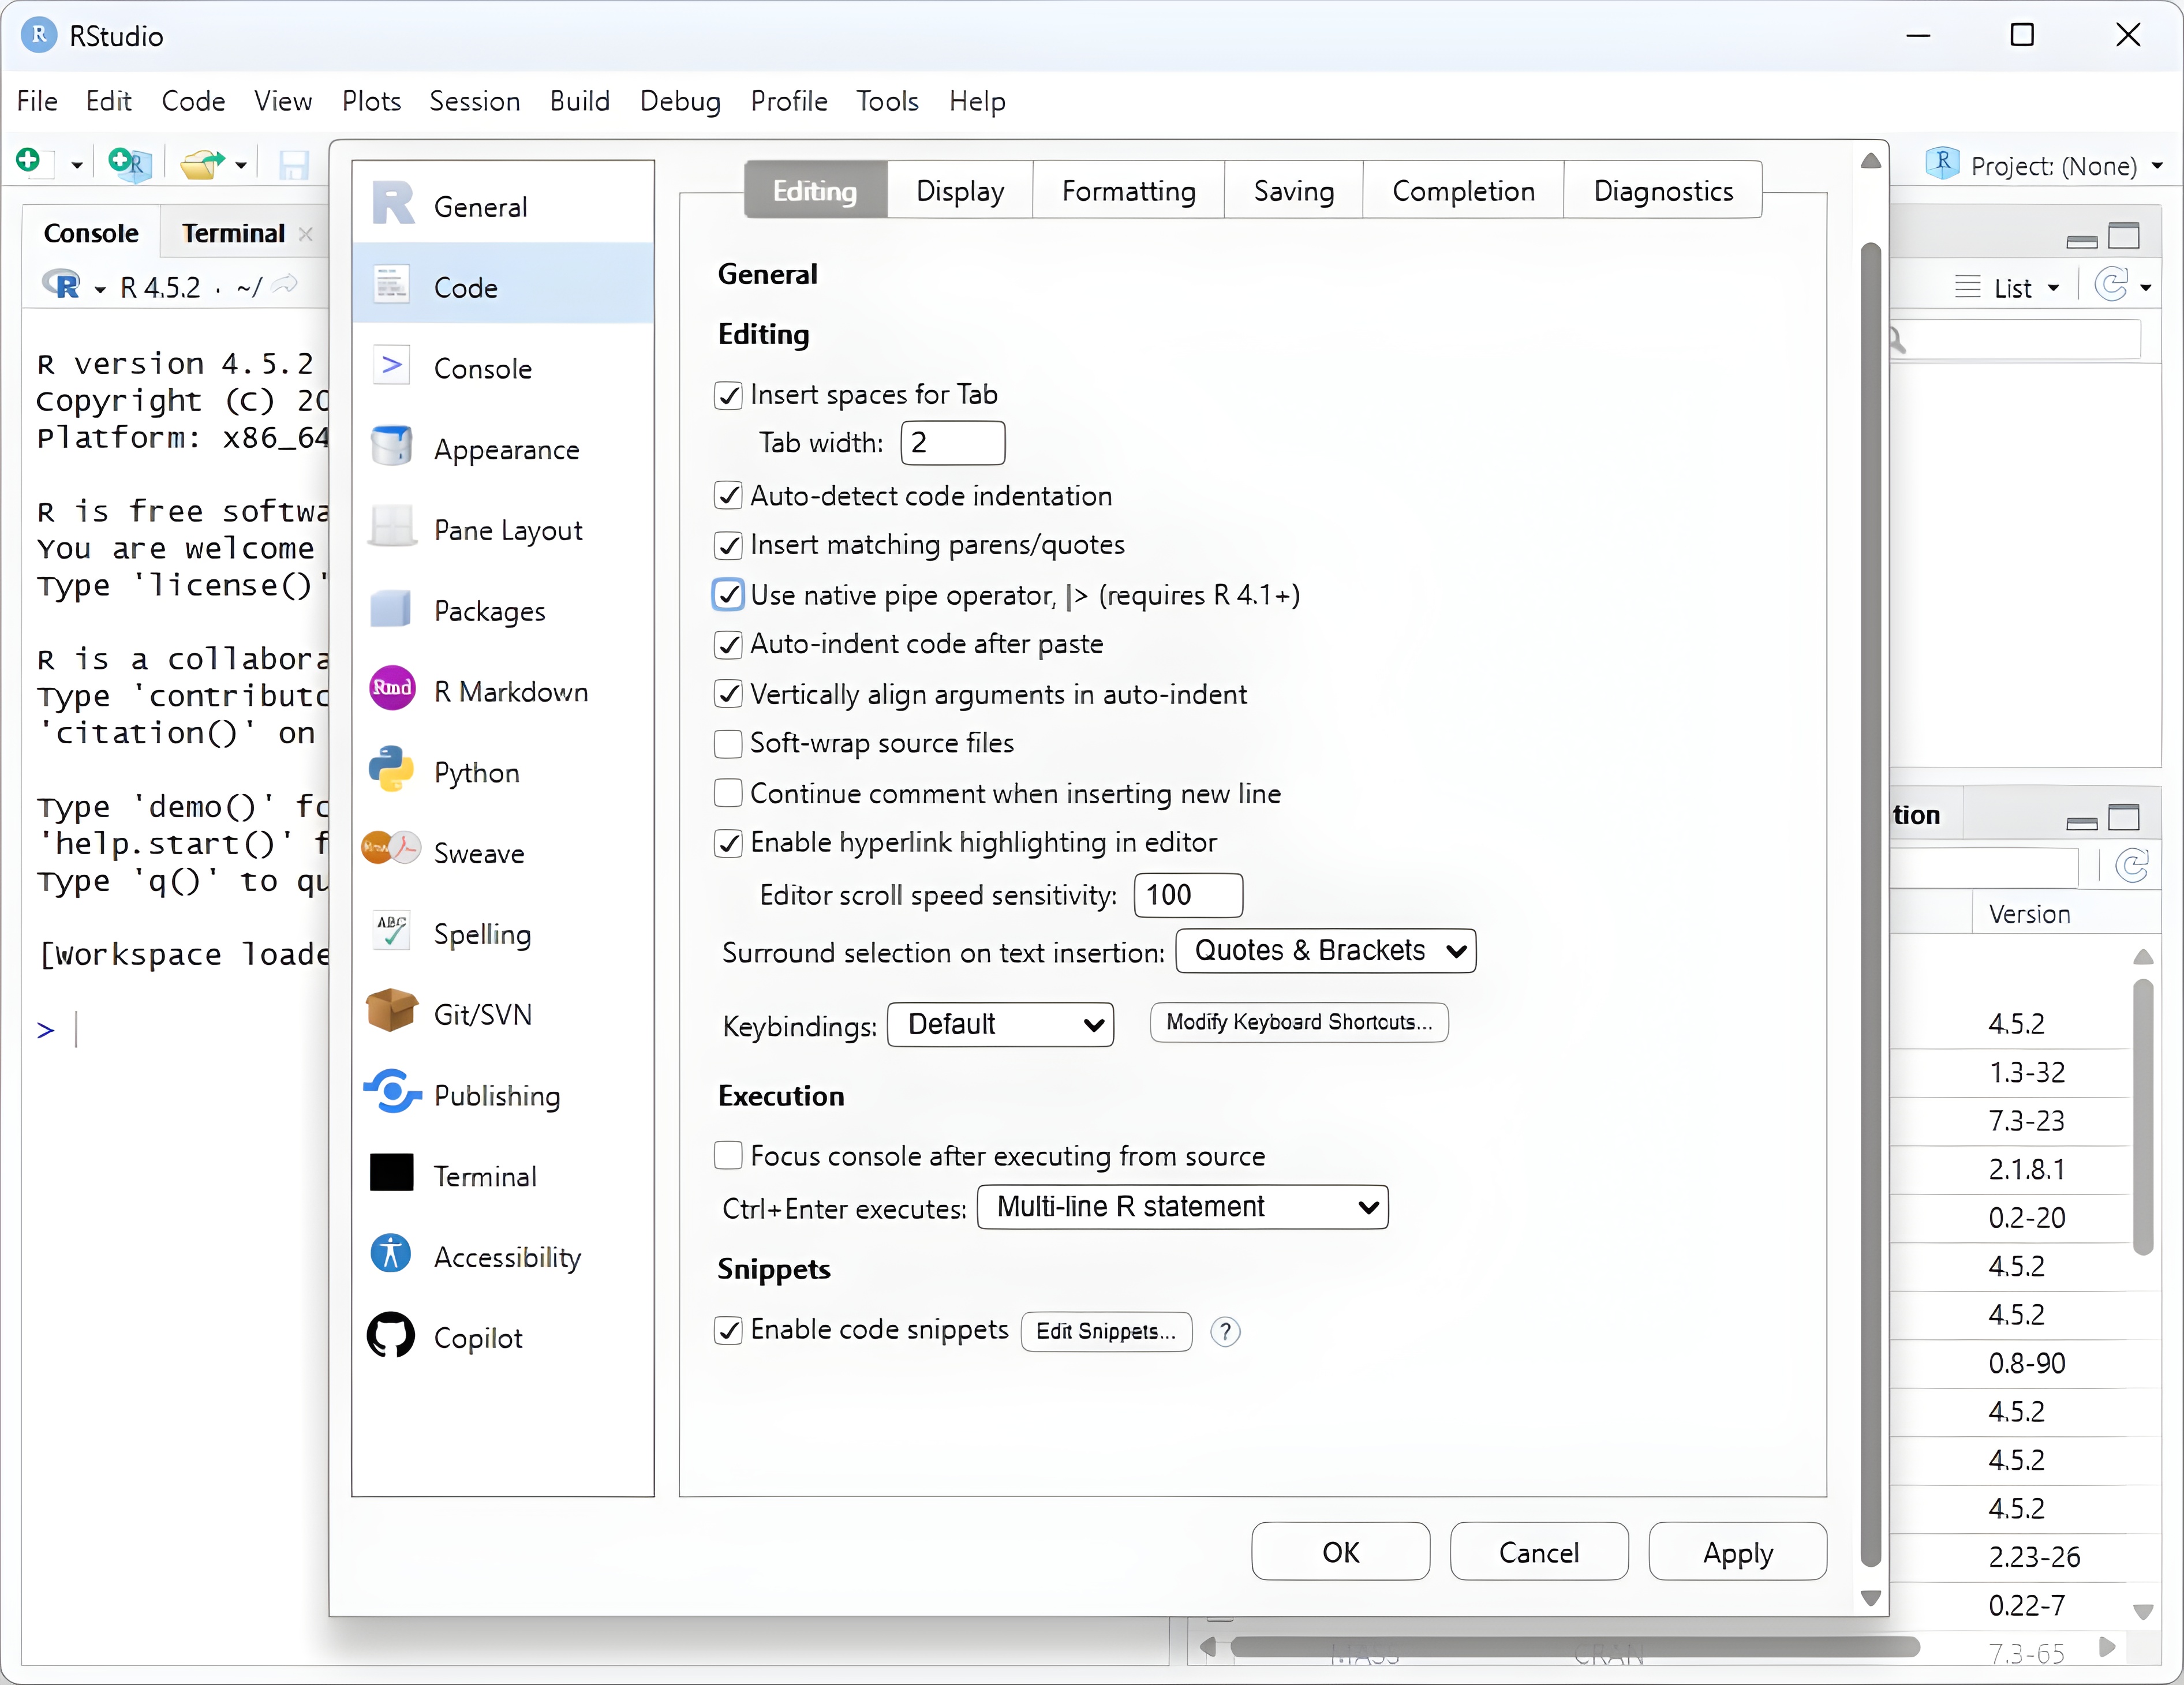The image size is (2184, 1685).
Task: Open the Session menu
Action: (x=474, y=101)
